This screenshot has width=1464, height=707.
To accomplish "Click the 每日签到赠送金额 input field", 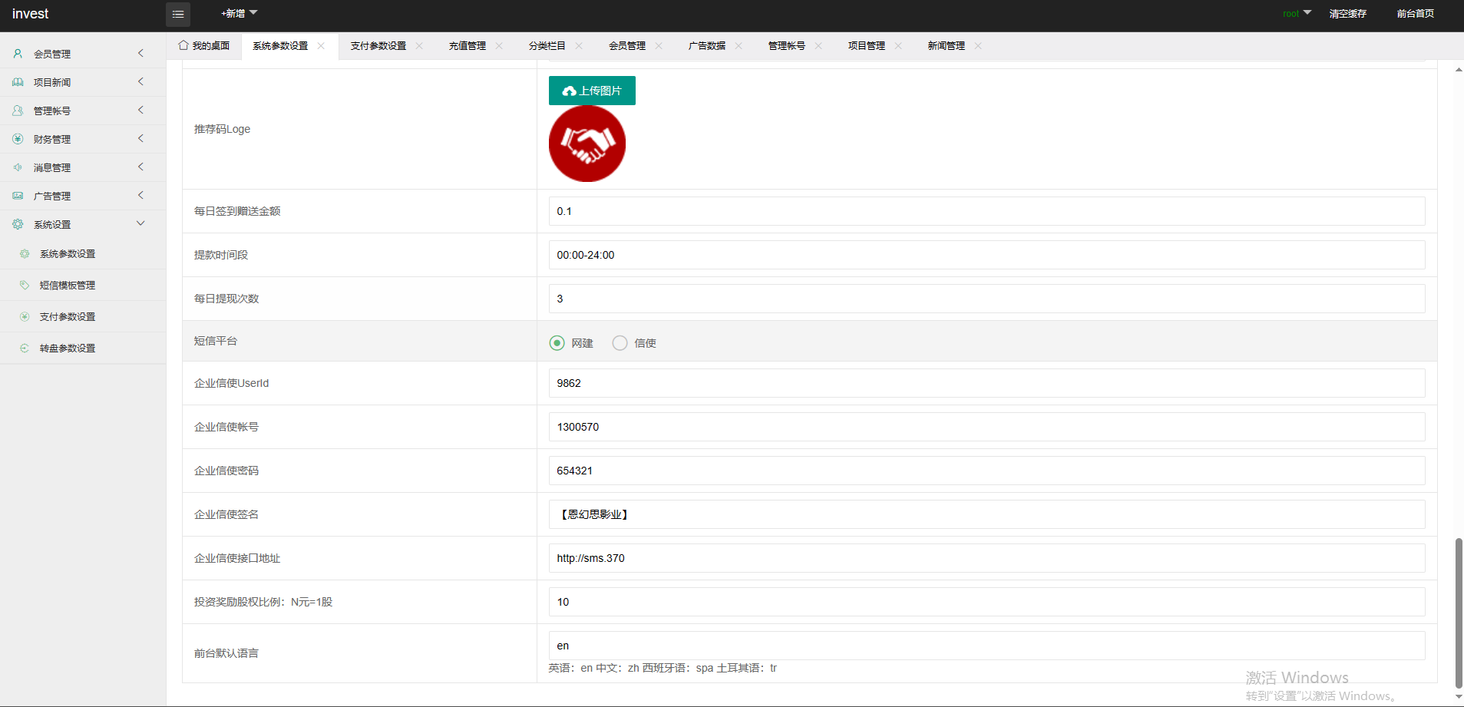I will point(986,211).
